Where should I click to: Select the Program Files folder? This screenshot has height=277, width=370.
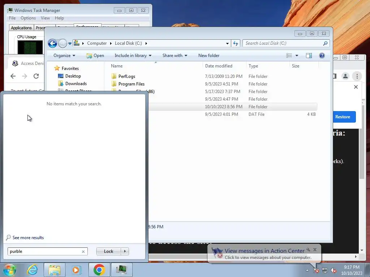click(x=132, y=84)
